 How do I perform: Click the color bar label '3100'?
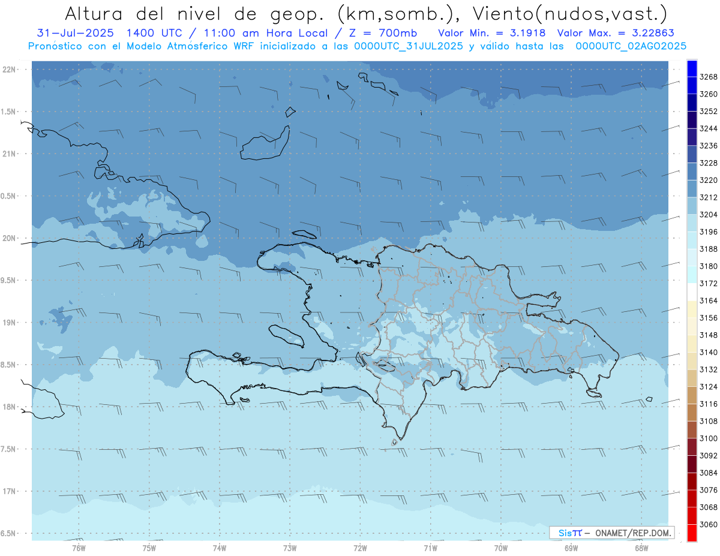[x=708, y=438]
